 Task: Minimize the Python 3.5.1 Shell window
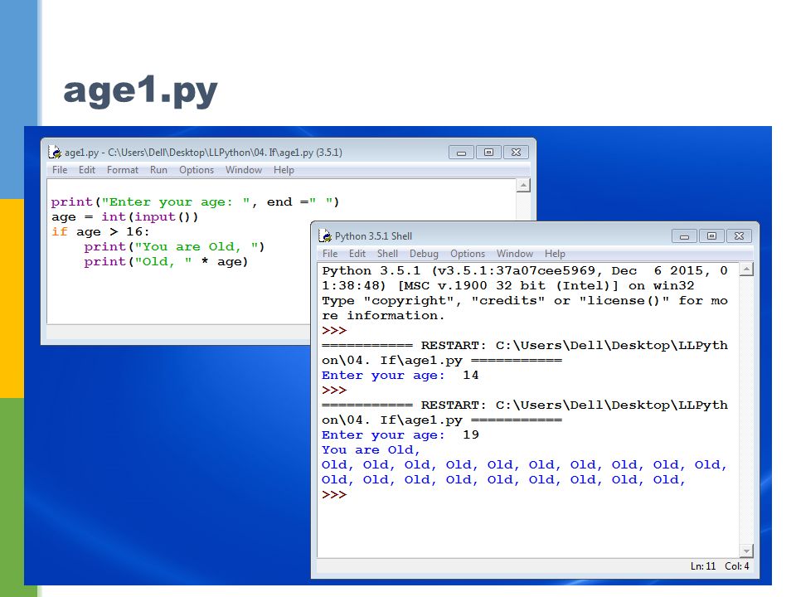click(684, 236)
